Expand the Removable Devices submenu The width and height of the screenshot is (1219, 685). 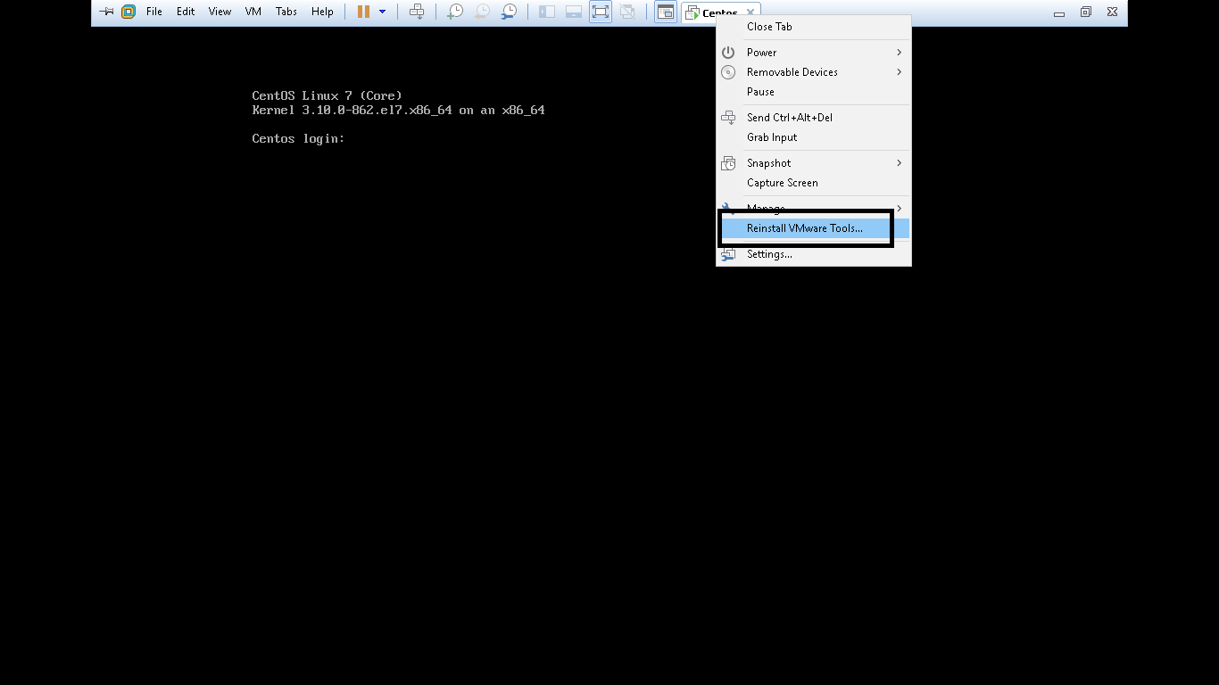[x=814, y=72]
